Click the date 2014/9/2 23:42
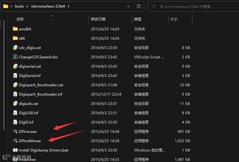The image size is (239, 162). pos(104,57)
